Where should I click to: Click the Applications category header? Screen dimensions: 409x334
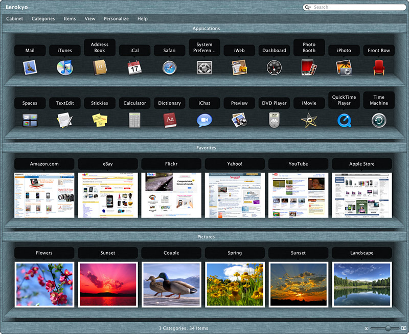[206, 29]
